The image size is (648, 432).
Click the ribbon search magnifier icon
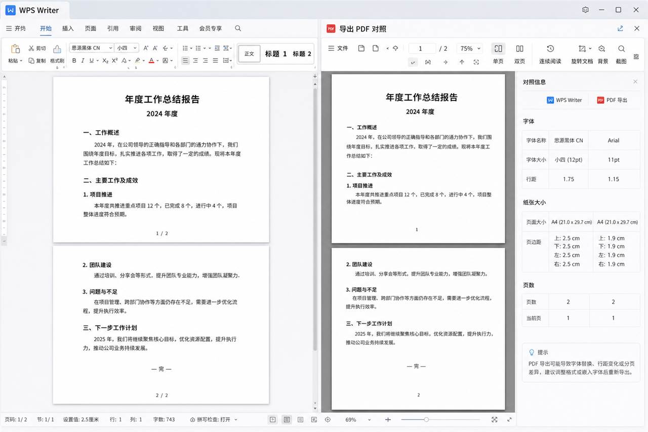click(238, 28)
